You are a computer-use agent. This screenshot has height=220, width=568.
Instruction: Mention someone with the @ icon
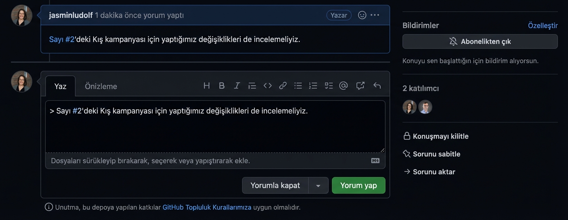(x=343, y=86)
